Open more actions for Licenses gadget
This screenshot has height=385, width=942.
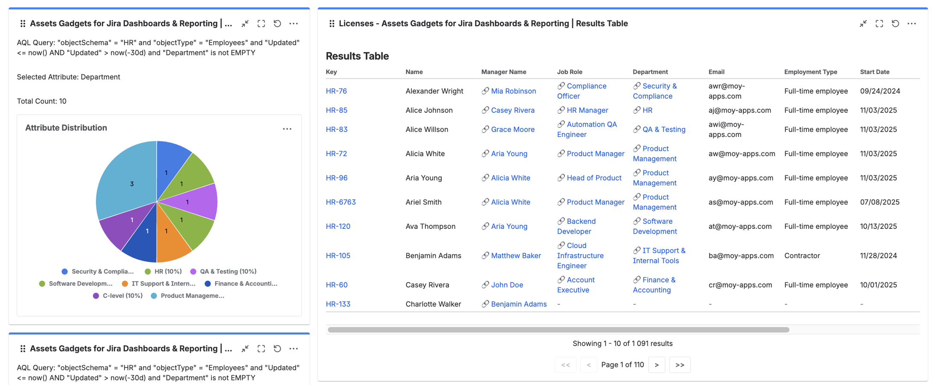[x=912, y=24]
